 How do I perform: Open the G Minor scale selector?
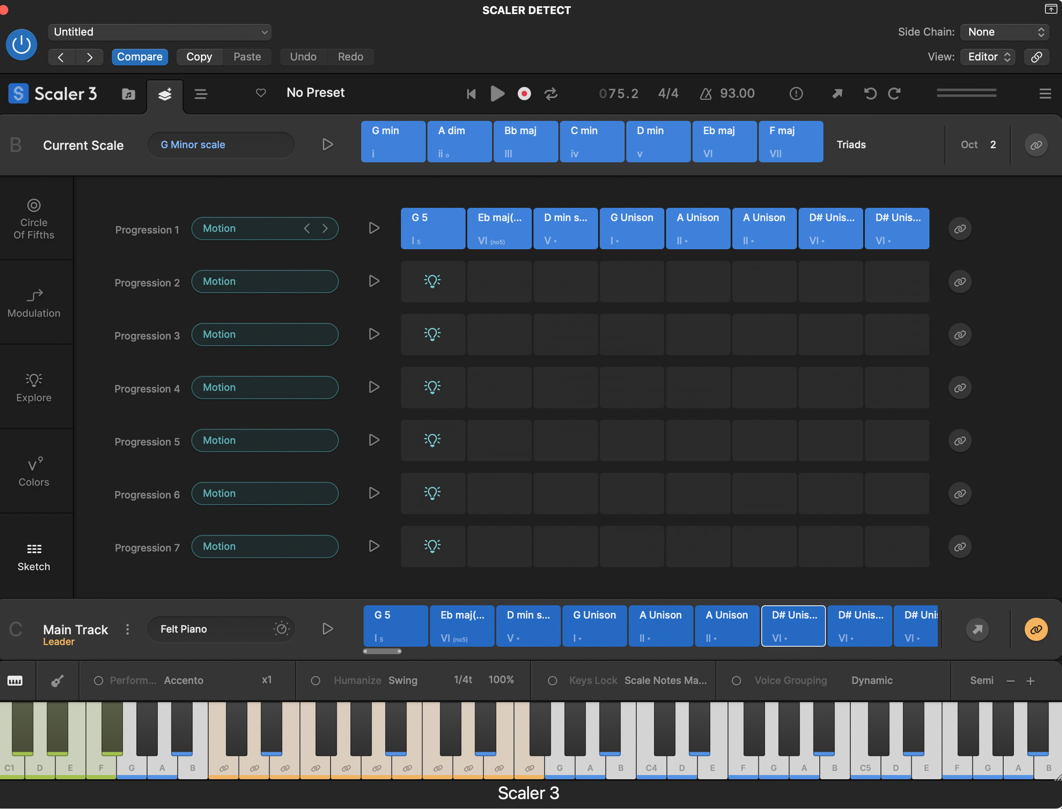pyautogui.click(x=221, y=144)
